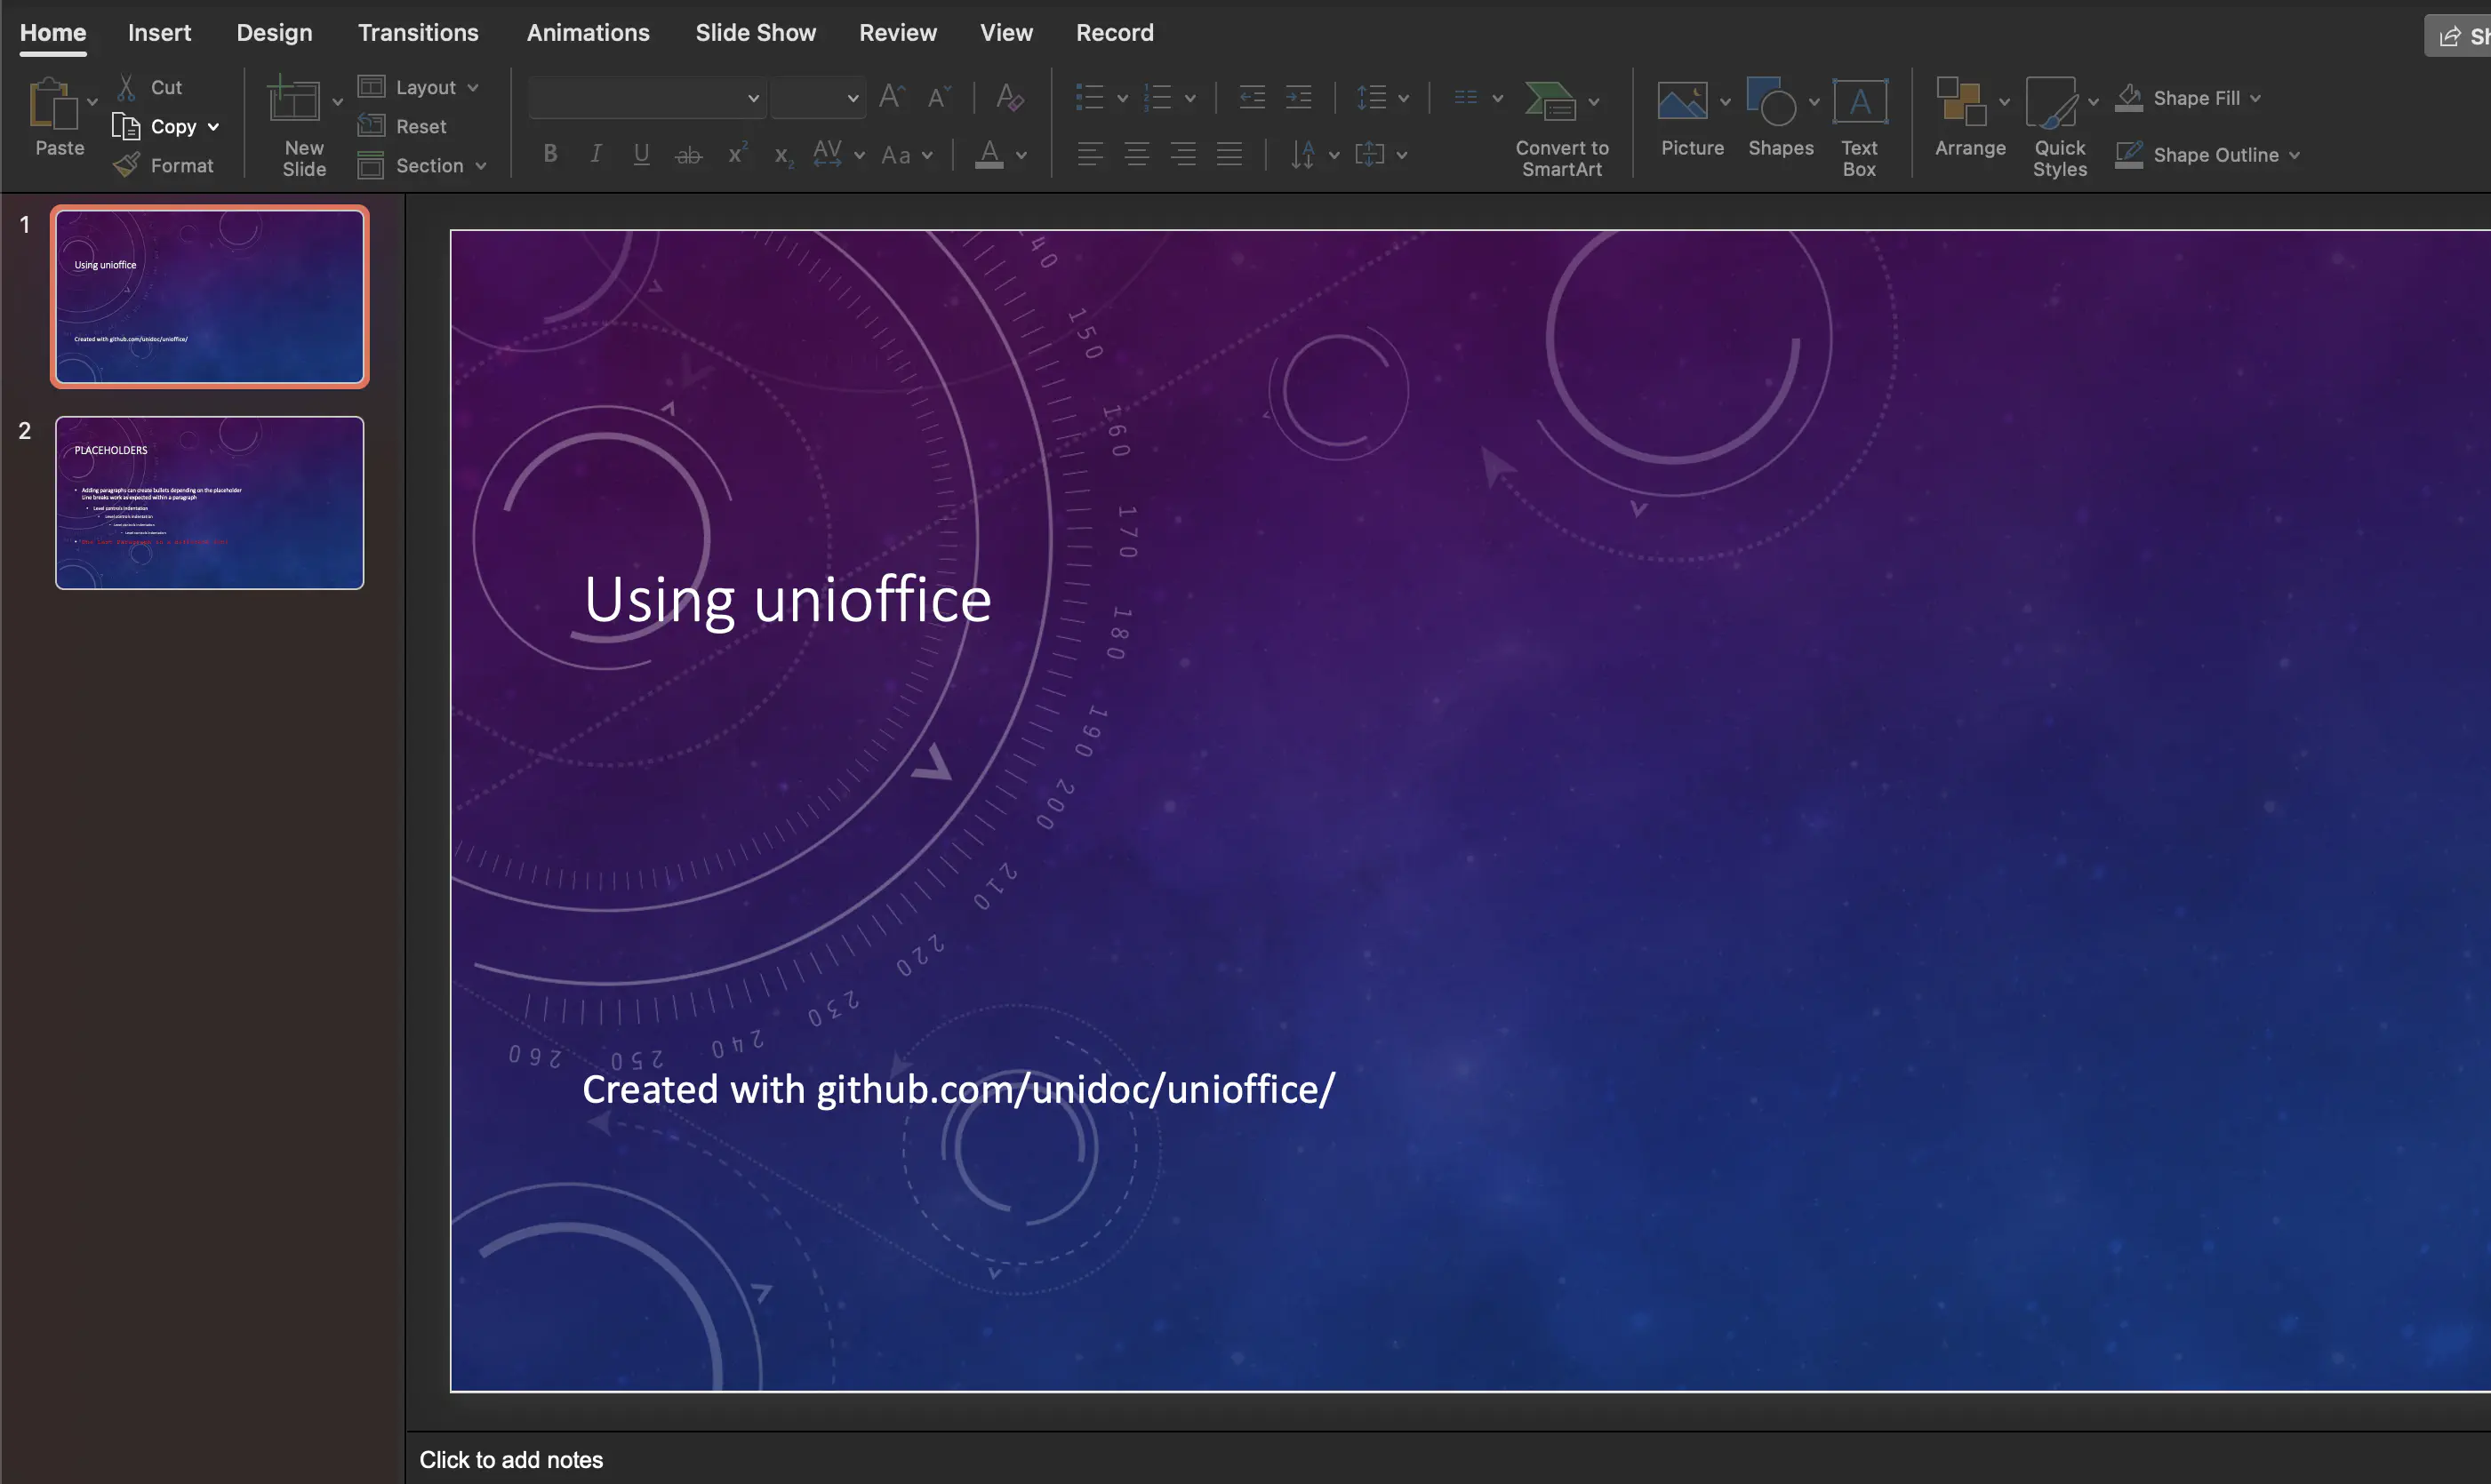Select the PLACEHOLDERS slide 2 thumbnail
Screen dimensions: 2491x1484
[x=209, y=502]
